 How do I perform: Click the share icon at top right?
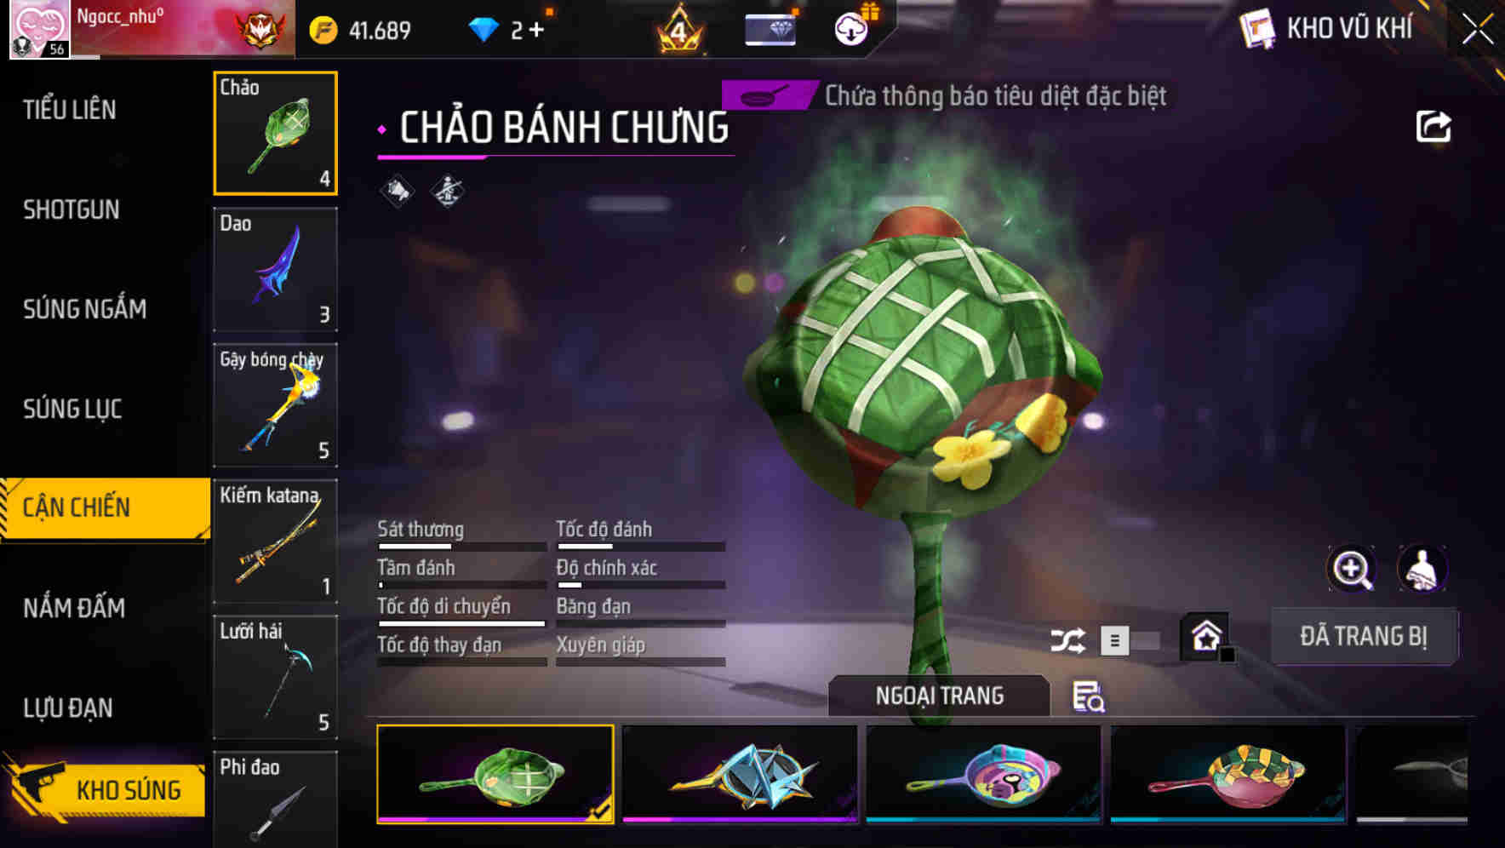1433,127
